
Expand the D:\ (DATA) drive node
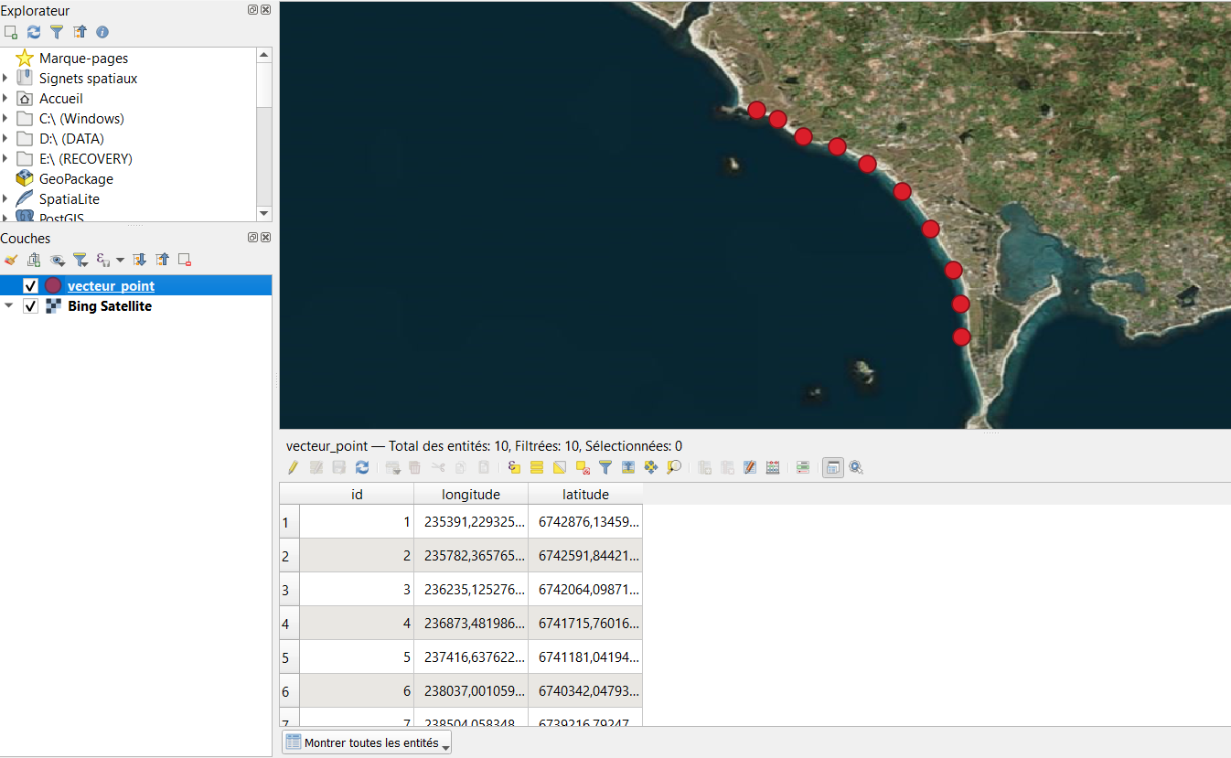click(x=5, y=139)
